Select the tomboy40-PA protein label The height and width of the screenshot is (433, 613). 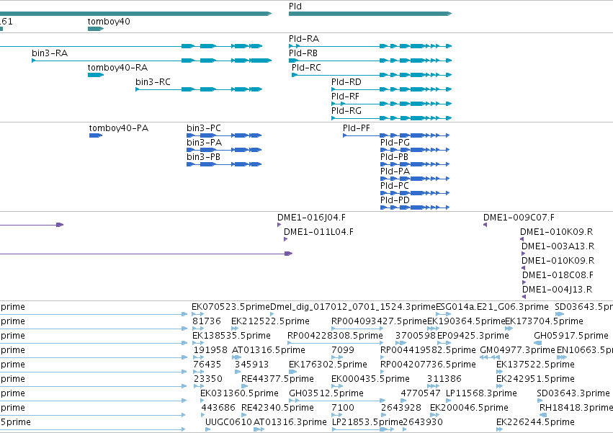[x=119, y=128]
